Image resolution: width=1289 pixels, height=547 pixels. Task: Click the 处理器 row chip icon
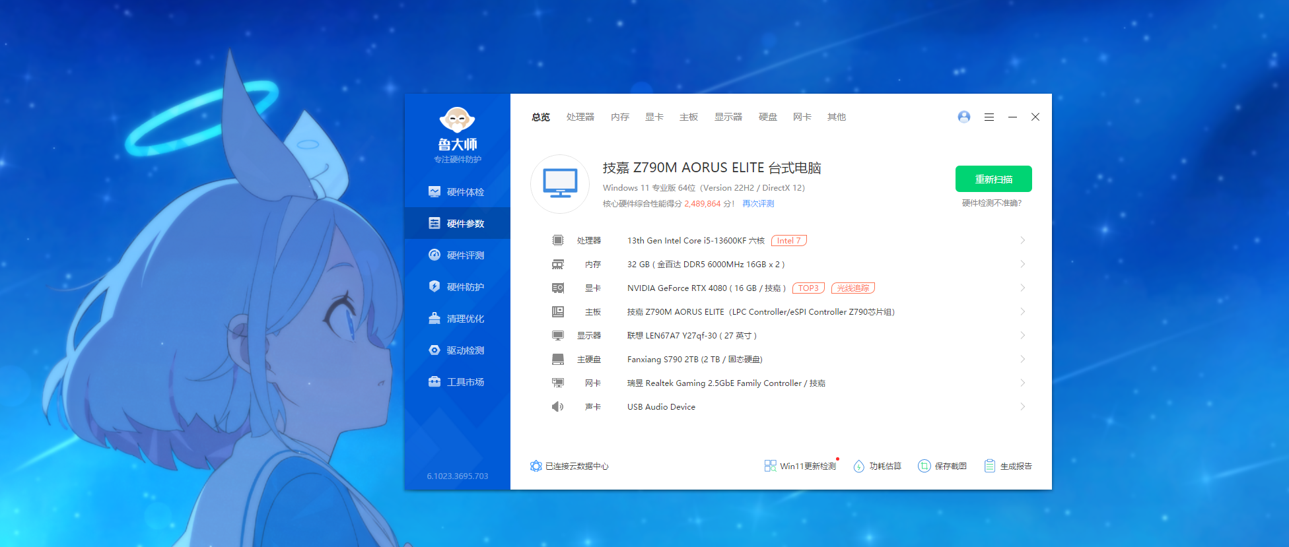(x=558, y=240)
